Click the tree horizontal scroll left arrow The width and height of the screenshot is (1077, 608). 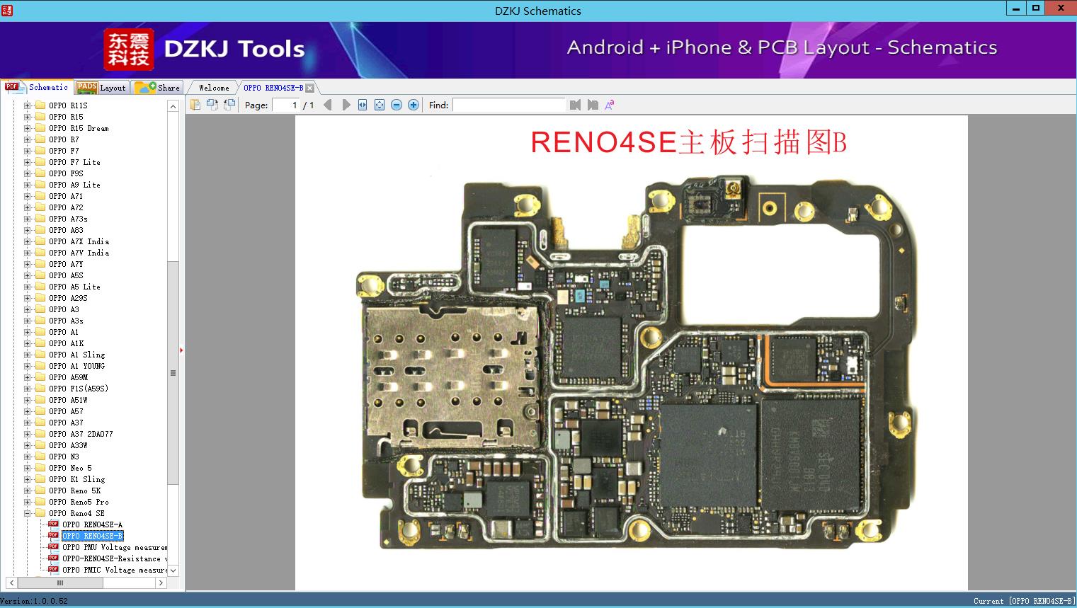pyautogui.click(x=11, y=583)
